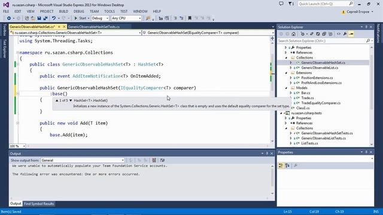The image size is (383, 215).
Task: Open the EDIT menu
Action: 18,11
